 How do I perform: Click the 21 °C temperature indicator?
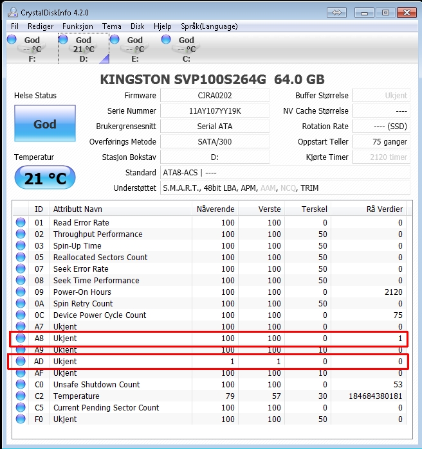click(45, 178)
